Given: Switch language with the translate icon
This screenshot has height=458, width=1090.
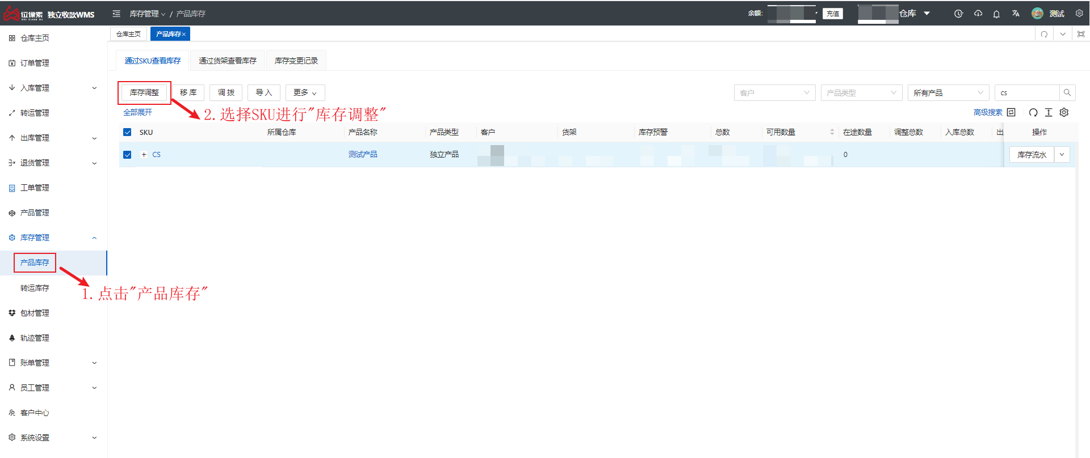Looking at the screenshot, I should coord(1016,14).
